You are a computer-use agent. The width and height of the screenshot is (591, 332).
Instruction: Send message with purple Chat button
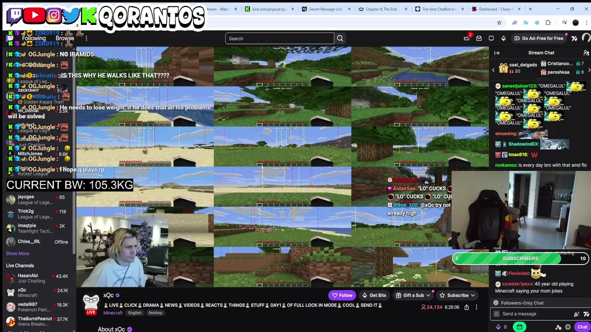[x=582, y=327]
